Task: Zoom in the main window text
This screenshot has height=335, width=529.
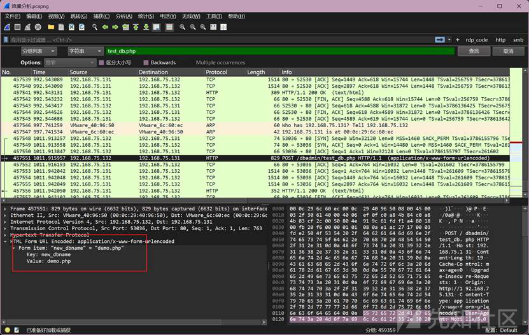Action: pos(183,27)
